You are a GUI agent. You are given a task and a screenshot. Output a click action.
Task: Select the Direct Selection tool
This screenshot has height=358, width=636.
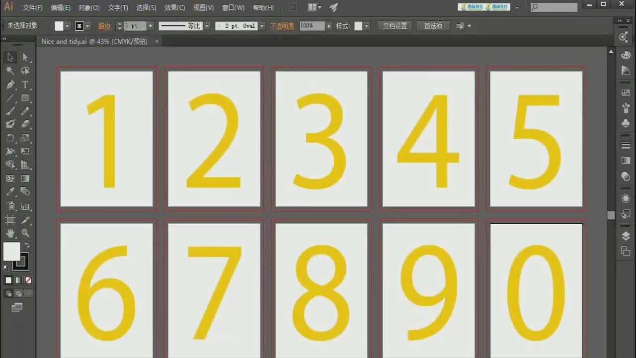[x=25, y=57]
